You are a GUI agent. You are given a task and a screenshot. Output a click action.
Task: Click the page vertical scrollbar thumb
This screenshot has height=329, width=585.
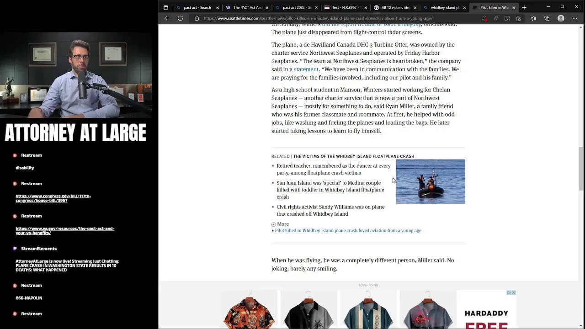pyautogui.click(x=581, y=168)
